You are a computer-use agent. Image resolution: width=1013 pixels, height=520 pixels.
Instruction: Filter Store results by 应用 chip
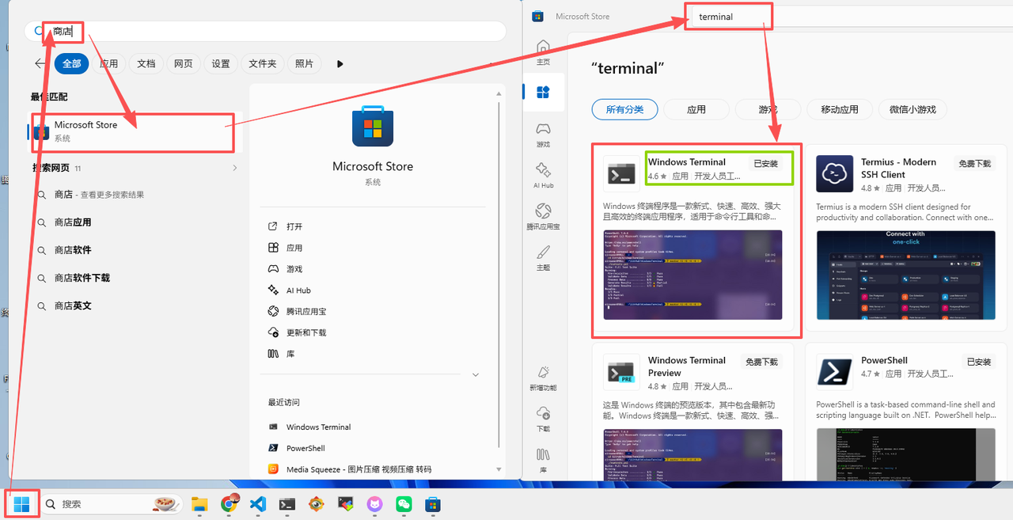[696, 109]
